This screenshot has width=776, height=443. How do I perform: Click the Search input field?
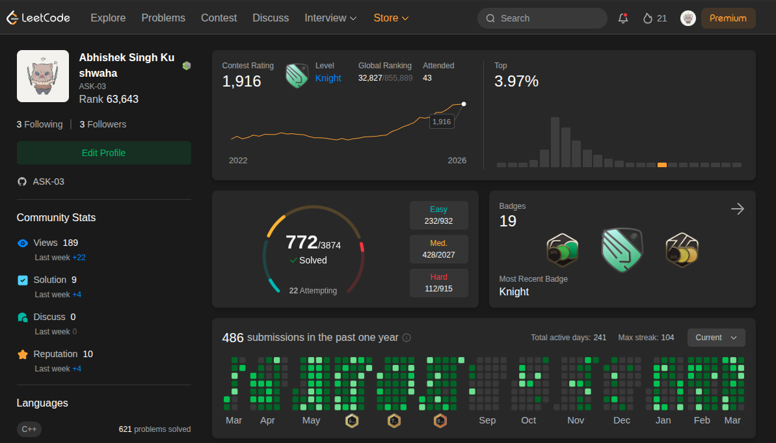pos(542,18)
